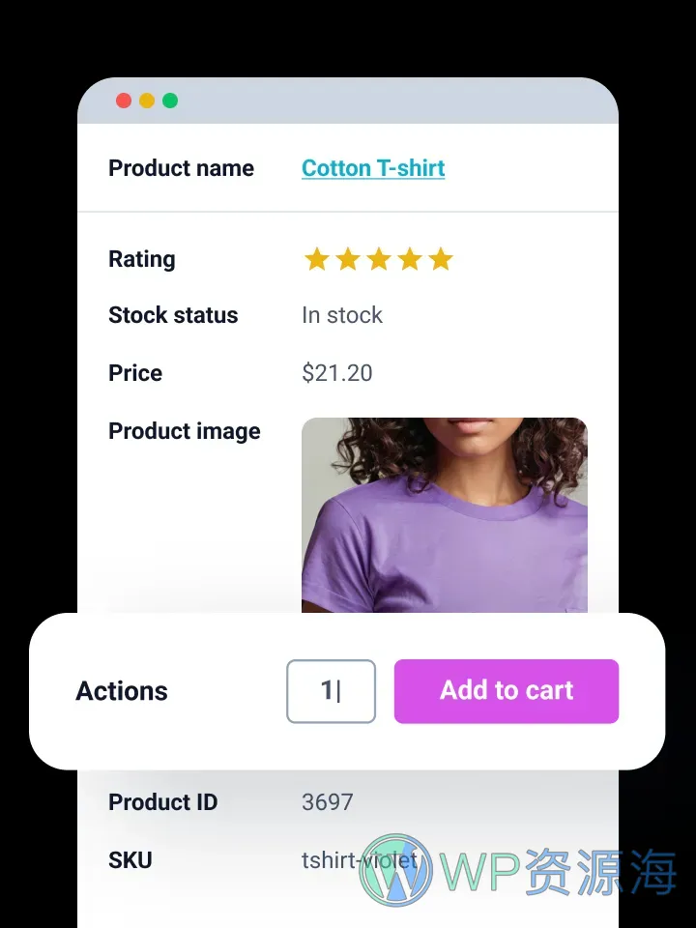Click the third rating star
The image size is (696, 928).
coord(379,259)
